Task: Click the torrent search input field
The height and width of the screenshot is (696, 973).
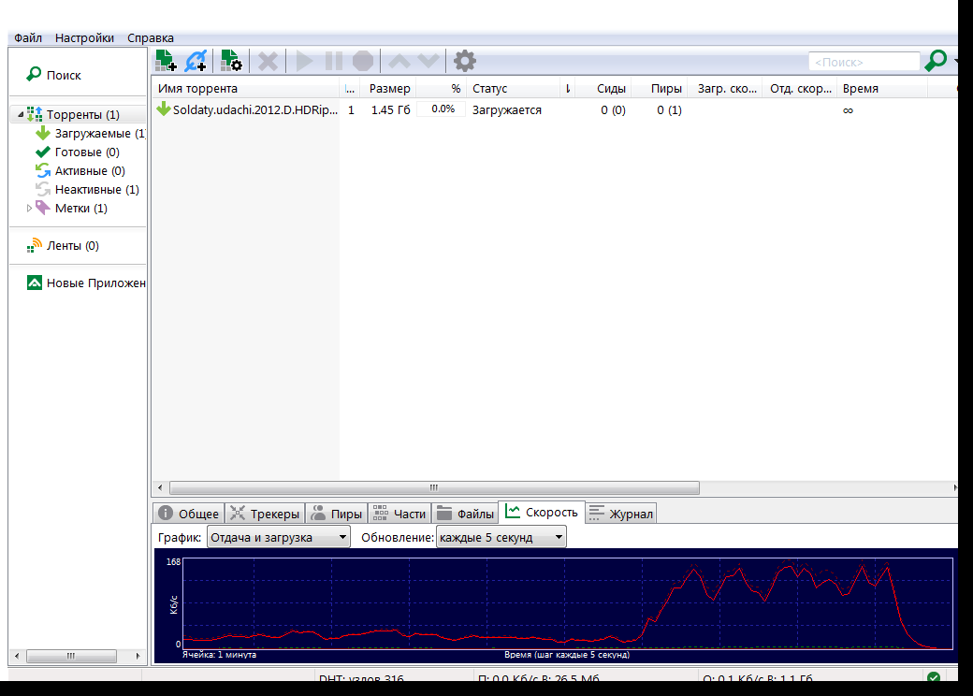Action: (864, 63)
